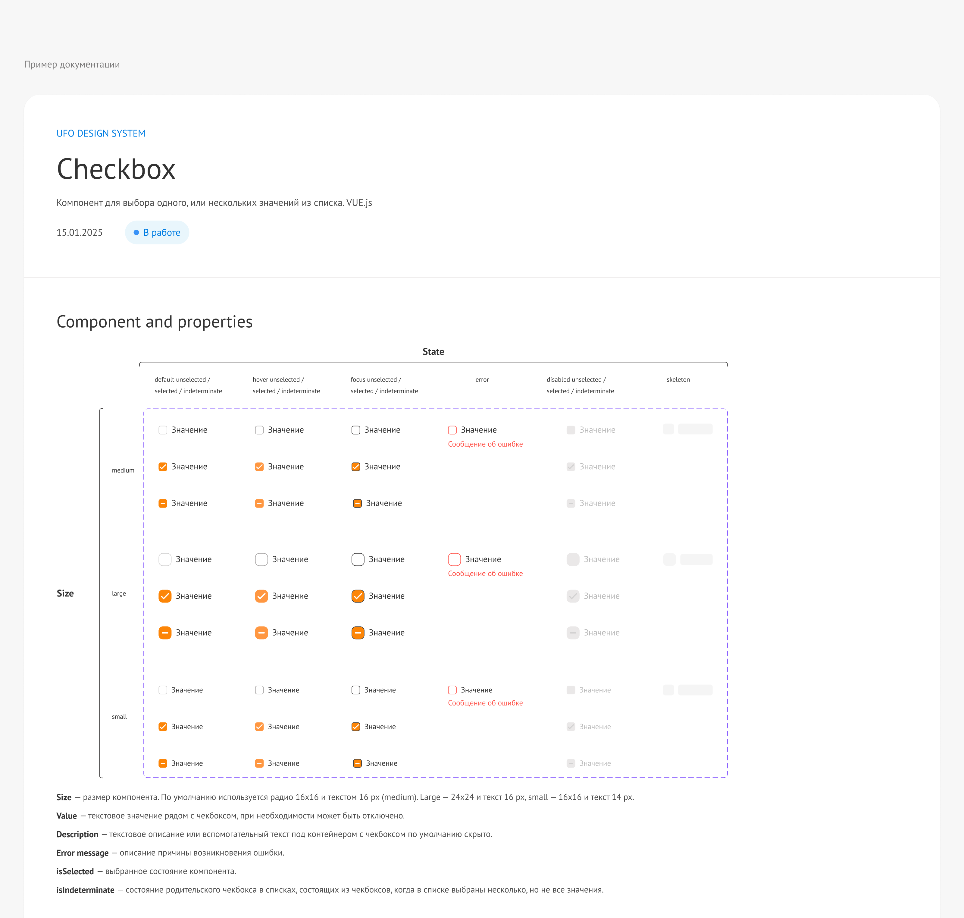Uncheck the medium default selected checkbox
The width and height of the screenshot is (964, 918).
(x=163, y=466)
